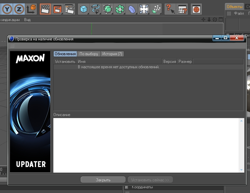Image resolution: width=250 pixels, height=193 pixels.
Task: Open Render Settings clapperboard icon
Action: click(69, 9)
